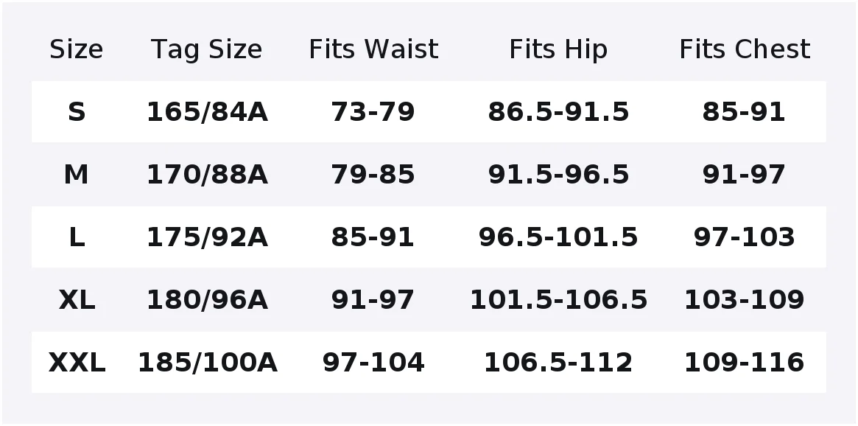Click chest value 97-103 cell
858x426 pixels.
[744, 237]
